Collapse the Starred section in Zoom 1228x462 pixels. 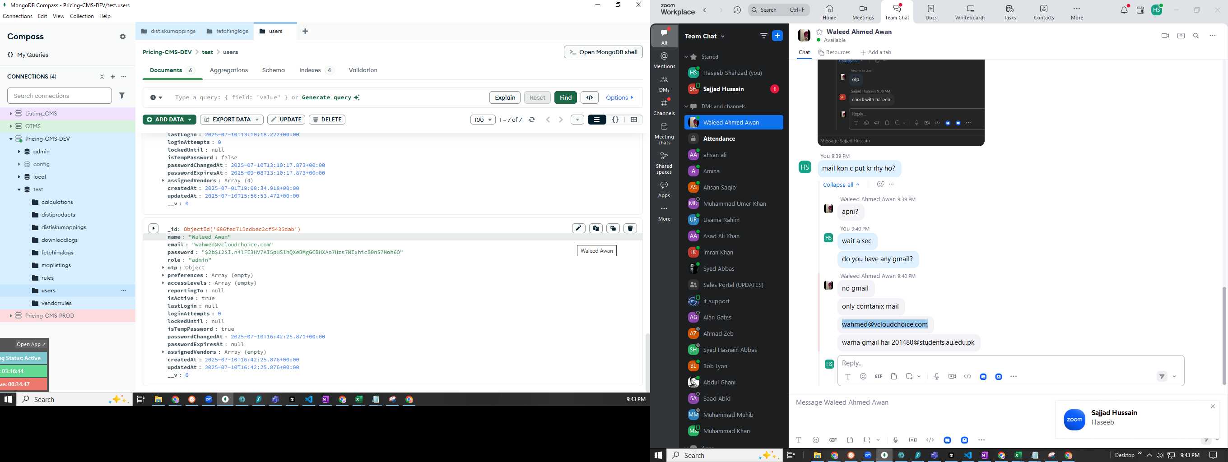[686, 57]
